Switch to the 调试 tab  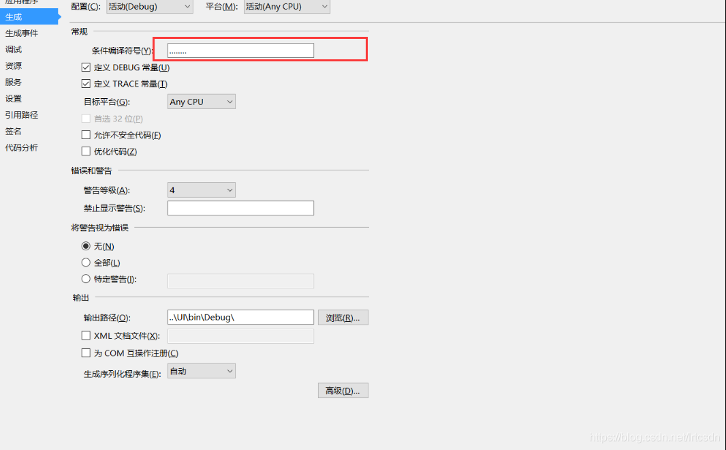click(x=14, y=50)
